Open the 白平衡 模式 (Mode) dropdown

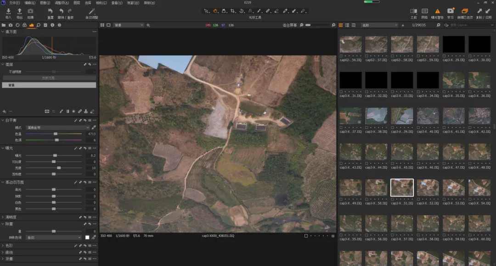click(x=57, y=127)
